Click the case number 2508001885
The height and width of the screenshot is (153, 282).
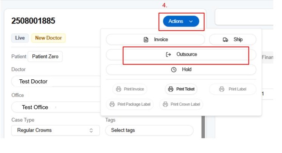(x=33, y=21)
